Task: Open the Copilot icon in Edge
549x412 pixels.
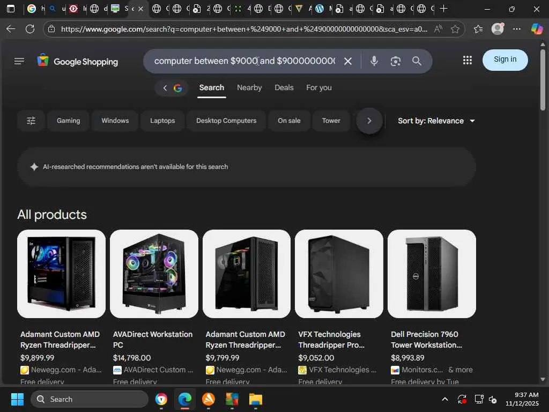Action: (x=537, y=29)
